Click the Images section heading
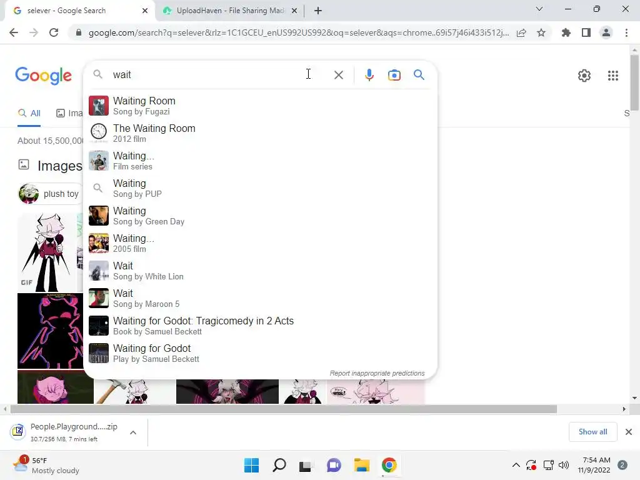 pyautogui.click(x=59, y=166)
